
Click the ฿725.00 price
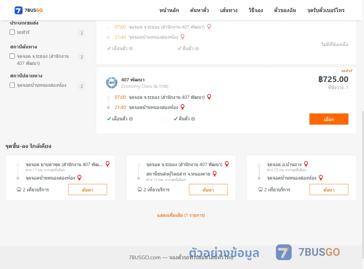click(333, 79)
